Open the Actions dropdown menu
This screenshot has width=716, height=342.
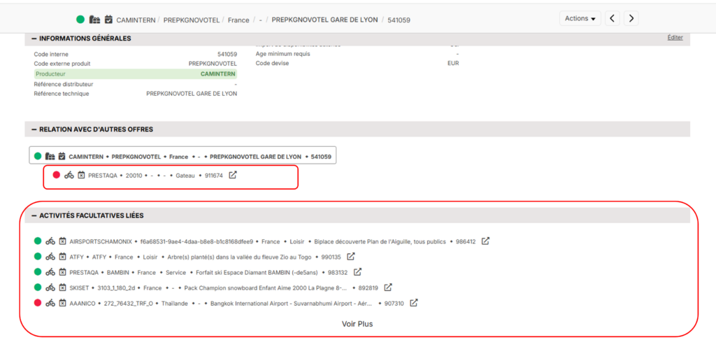pos(580,19)
